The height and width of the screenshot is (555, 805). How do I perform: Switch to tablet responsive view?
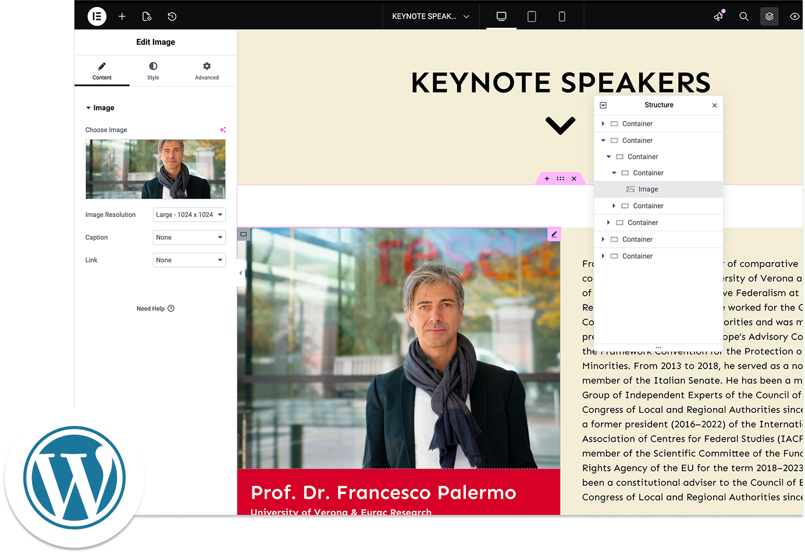click(x=532, y=16)
